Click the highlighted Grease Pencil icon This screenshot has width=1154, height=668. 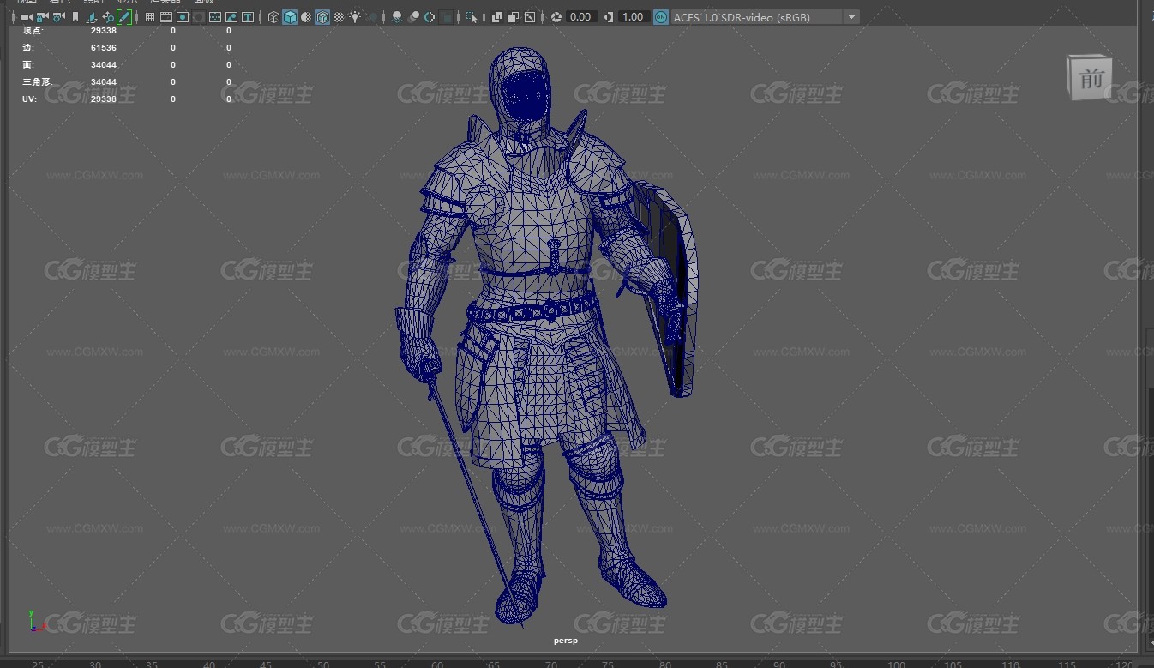pos(124,17)
